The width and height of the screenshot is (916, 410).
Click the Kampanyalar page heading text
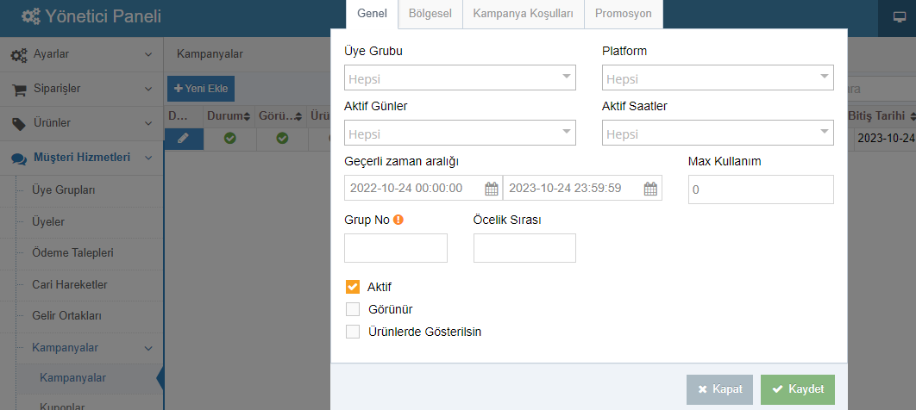210,54
